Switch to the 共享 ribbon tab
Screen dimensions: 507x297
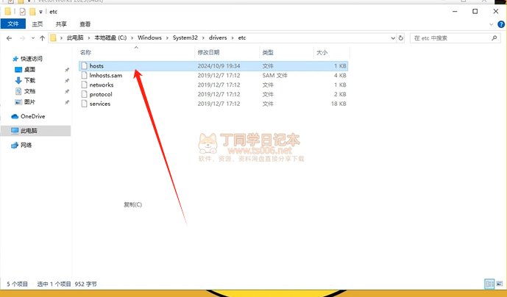61,24
